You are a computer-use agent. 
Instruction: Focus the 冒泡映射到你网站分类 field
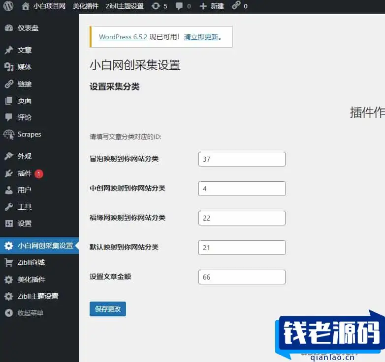pos(242,159)
